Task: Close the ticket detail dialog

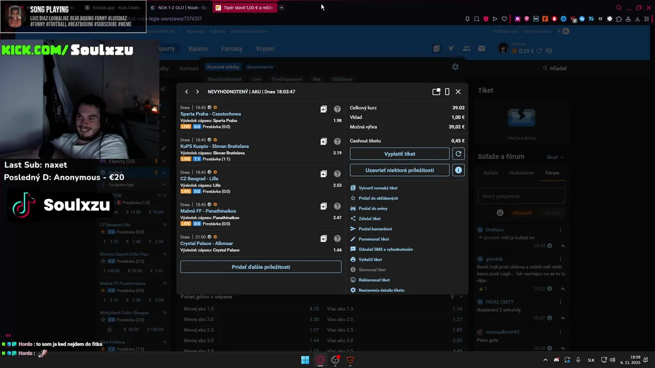Action: click(x=458, y=92)
